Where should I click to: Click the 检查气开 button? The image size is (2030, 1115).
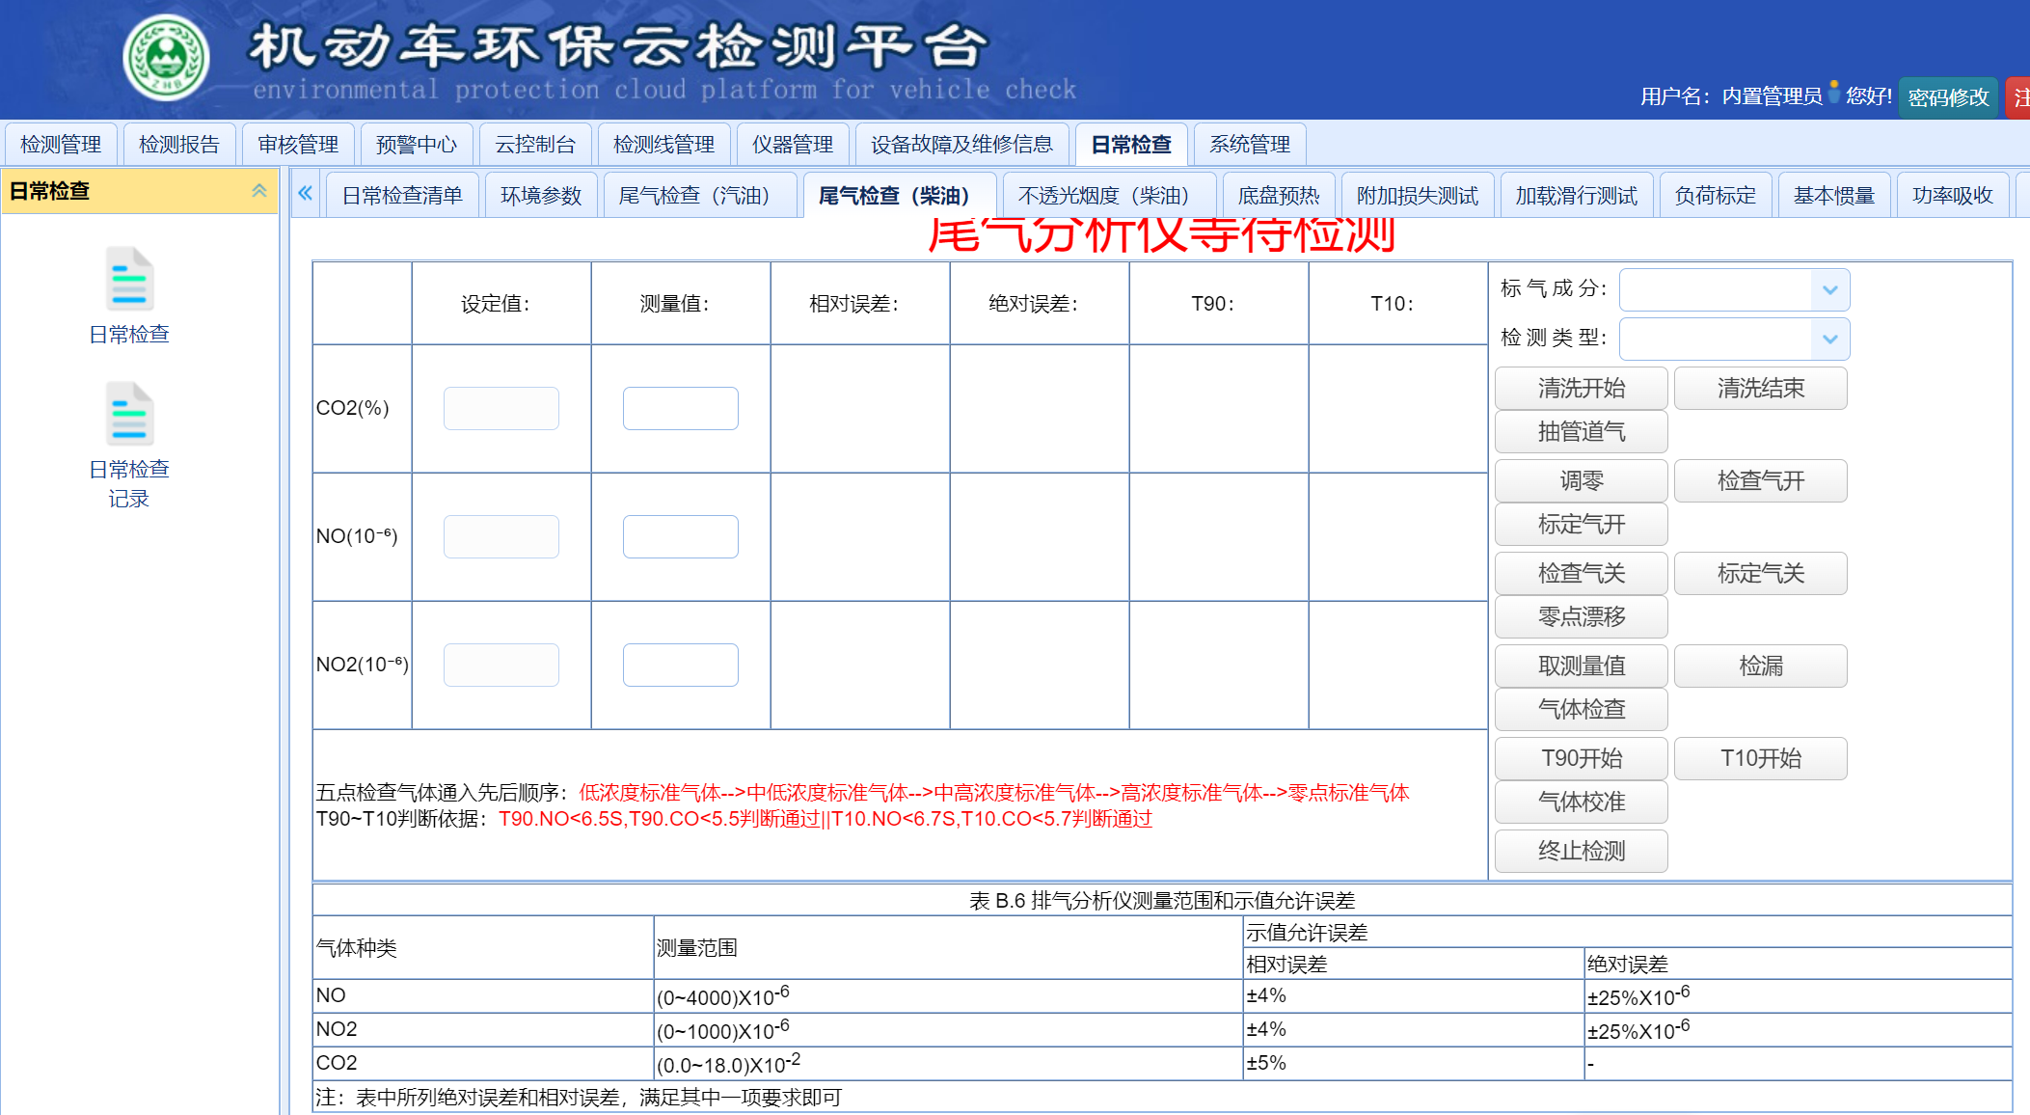click(1761, 481)
